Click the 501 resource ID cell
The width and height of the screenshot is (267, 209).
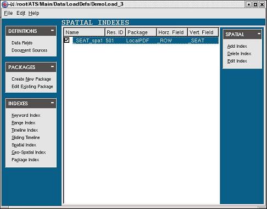(110, 41)
